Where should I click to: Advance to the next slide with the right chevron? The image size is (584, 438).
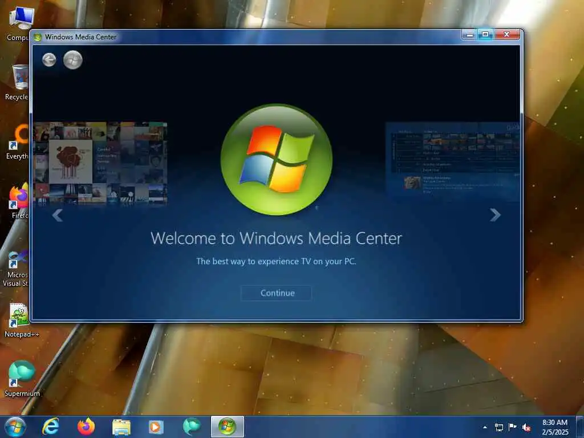pyautogui.click(x=495, y=215)
